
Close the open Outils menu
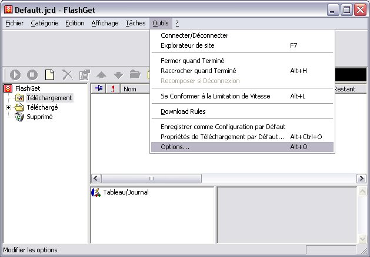point(161,23)
